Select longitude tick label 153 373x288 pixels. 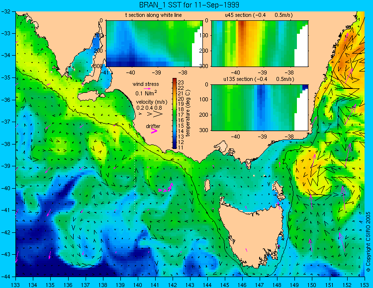coord(365,285)
